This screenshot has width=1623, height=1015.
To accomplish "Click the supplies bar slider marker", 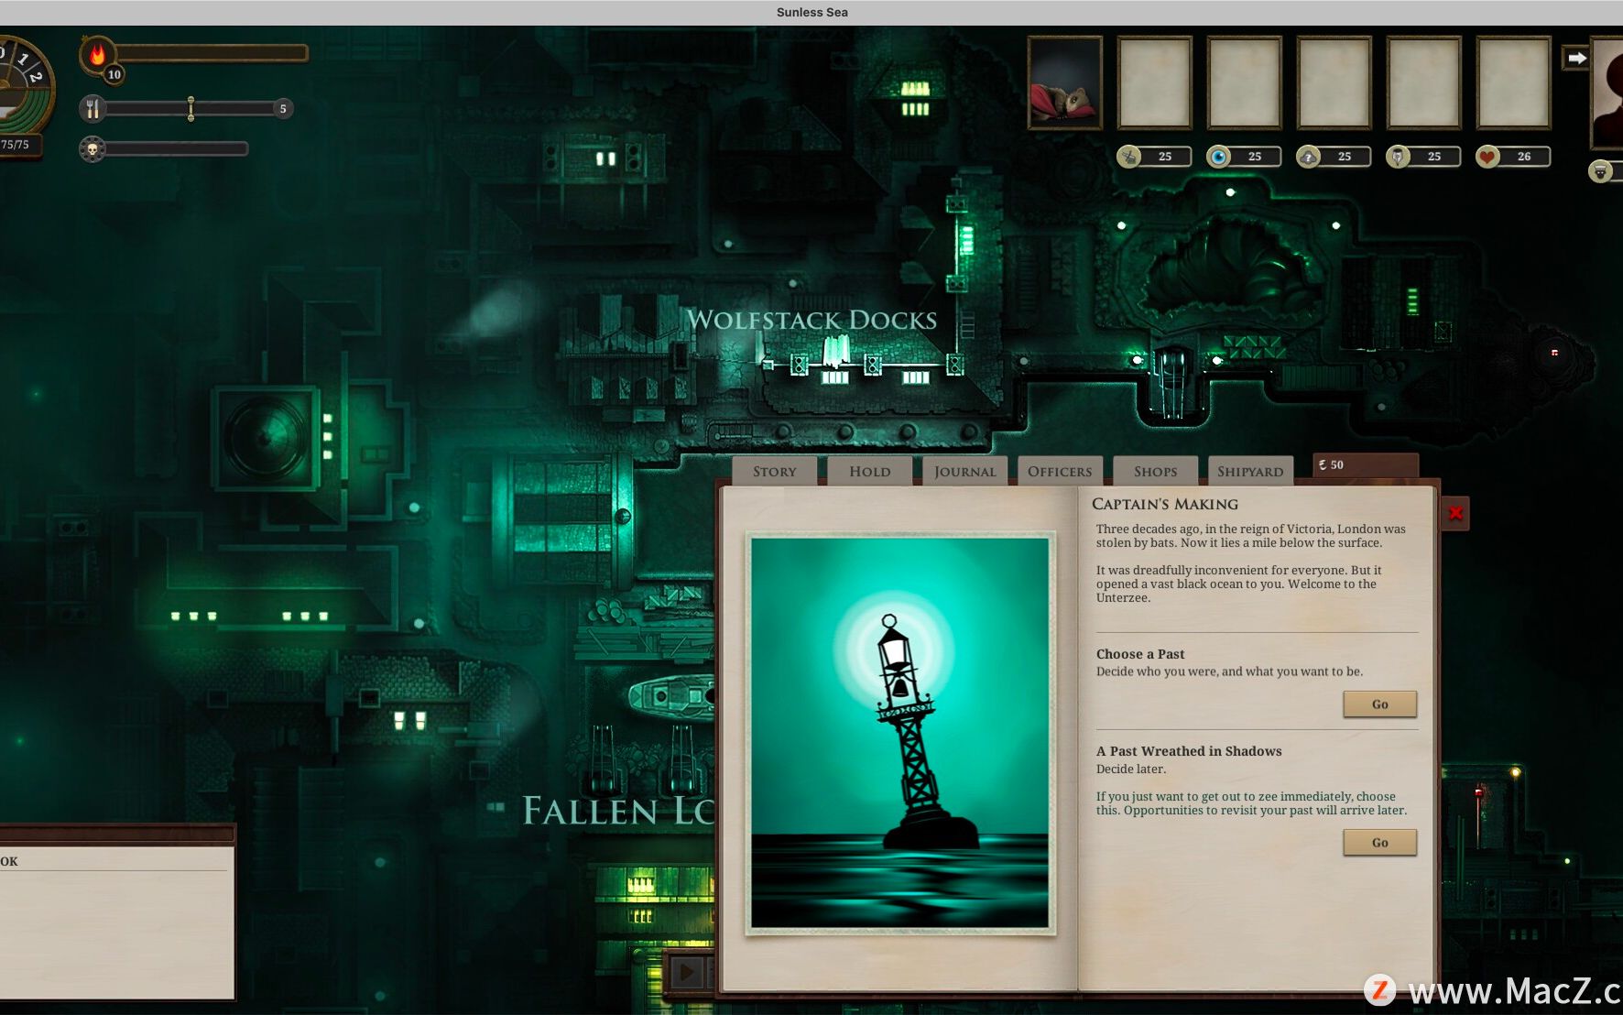I will [x=191, y=108].
